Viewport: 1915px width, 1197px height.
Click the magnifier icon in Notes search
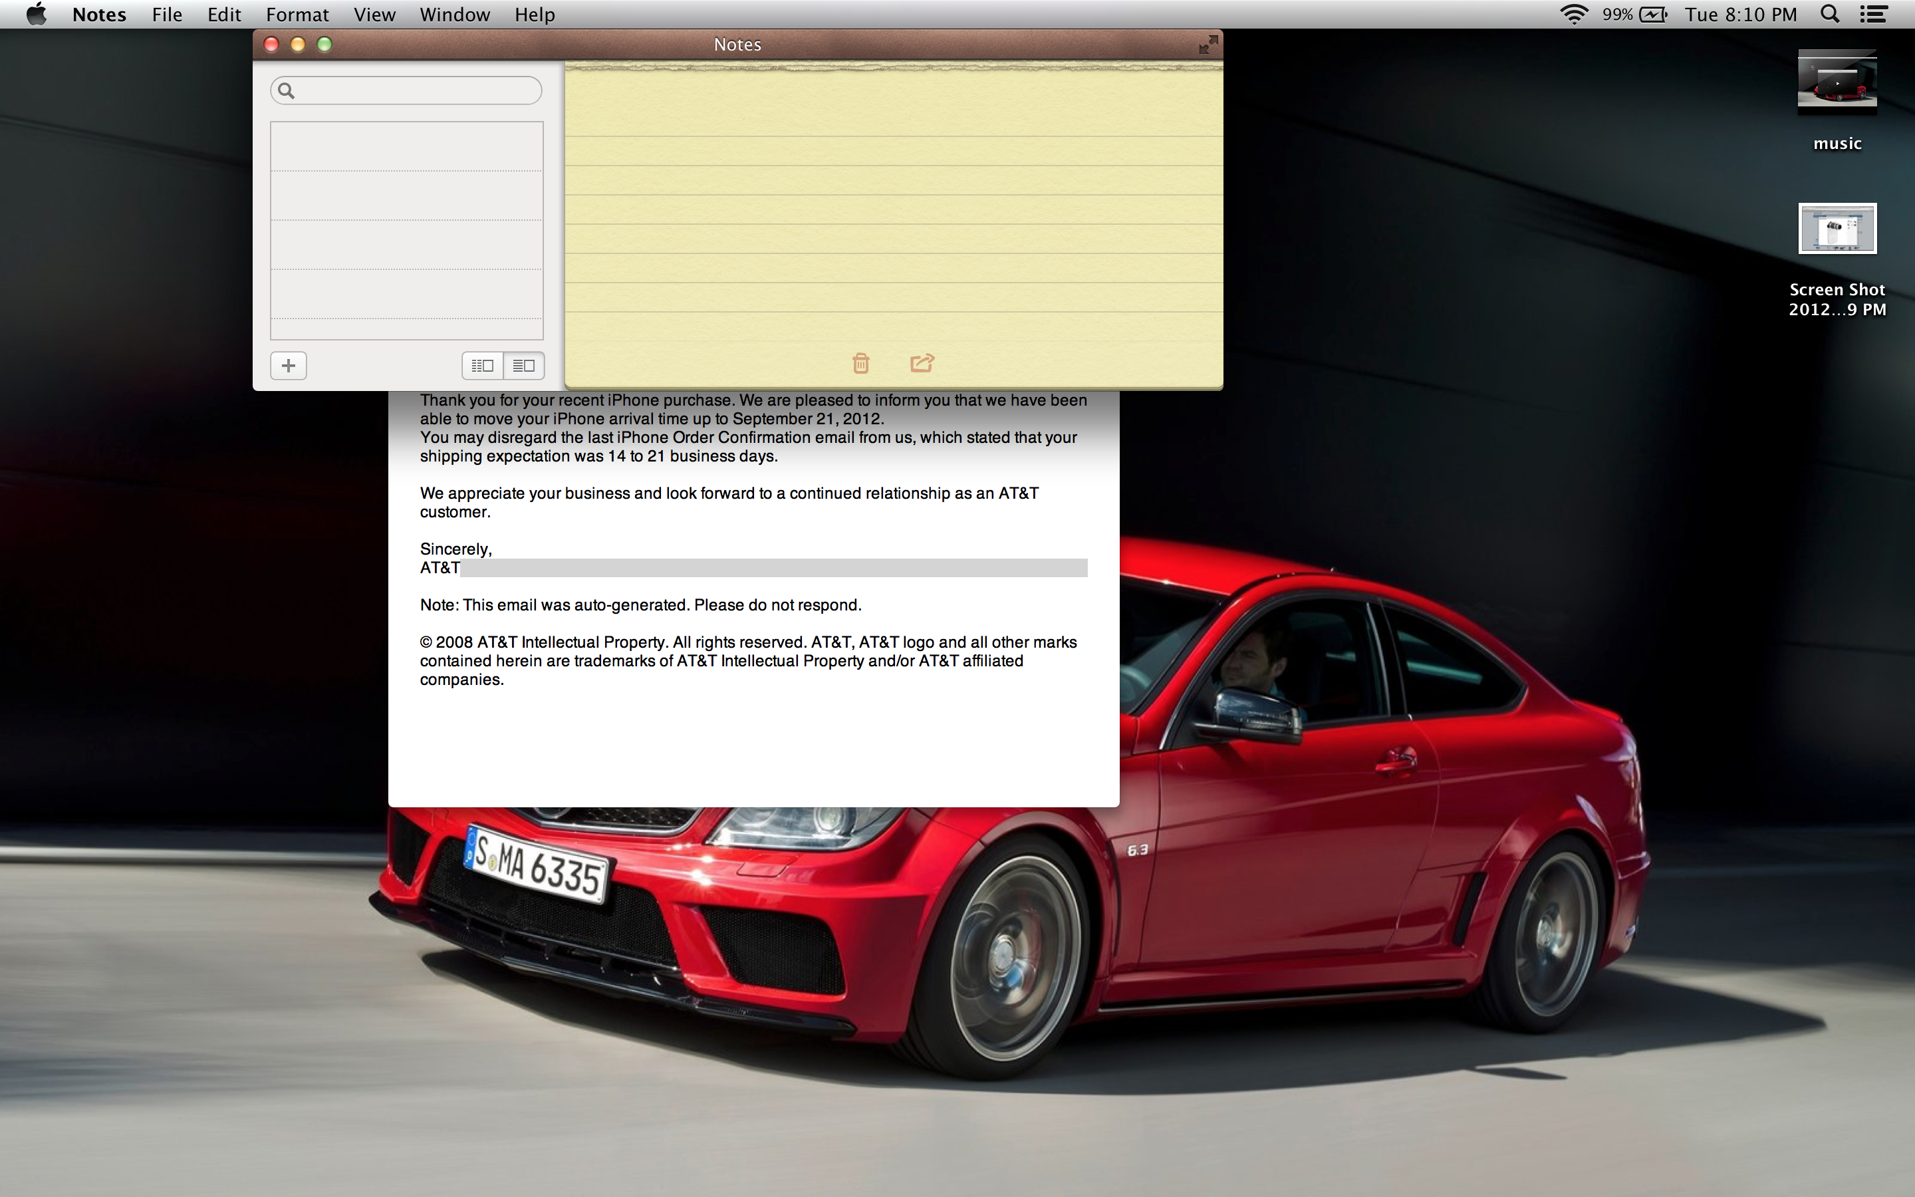click(287, 91)
